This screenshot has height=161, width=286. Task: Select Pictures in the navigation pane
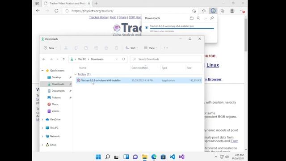56,97
